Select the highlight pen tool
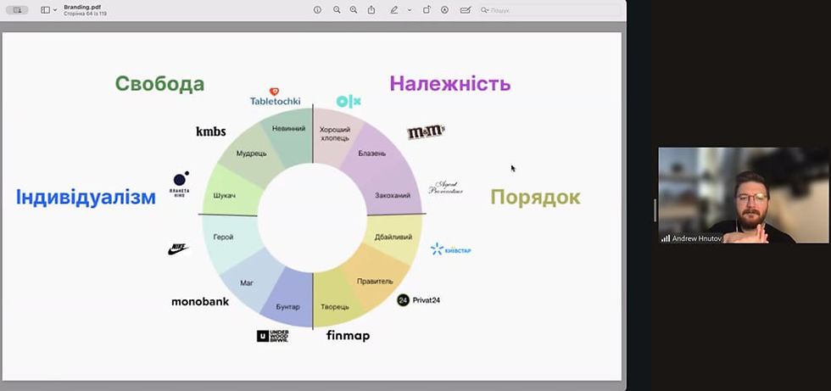Screen dimensions: 831x391 click(393, 10)
